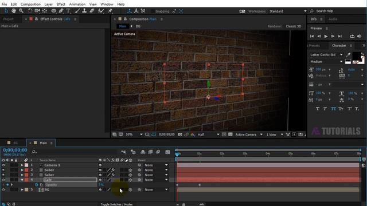Open composition flowchart icon in timeline
The width and height of the screenshot is (367, 206).
123,152
